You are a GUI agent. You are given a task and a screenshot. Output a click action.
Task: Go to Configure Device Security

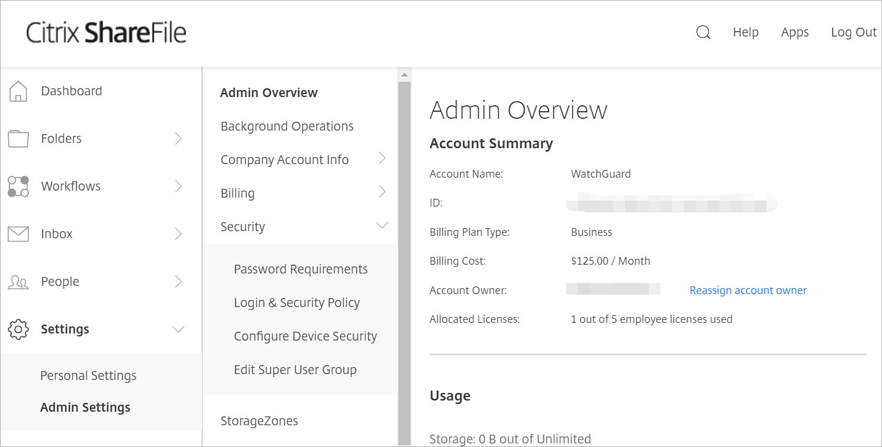click(x=305, y=335)
